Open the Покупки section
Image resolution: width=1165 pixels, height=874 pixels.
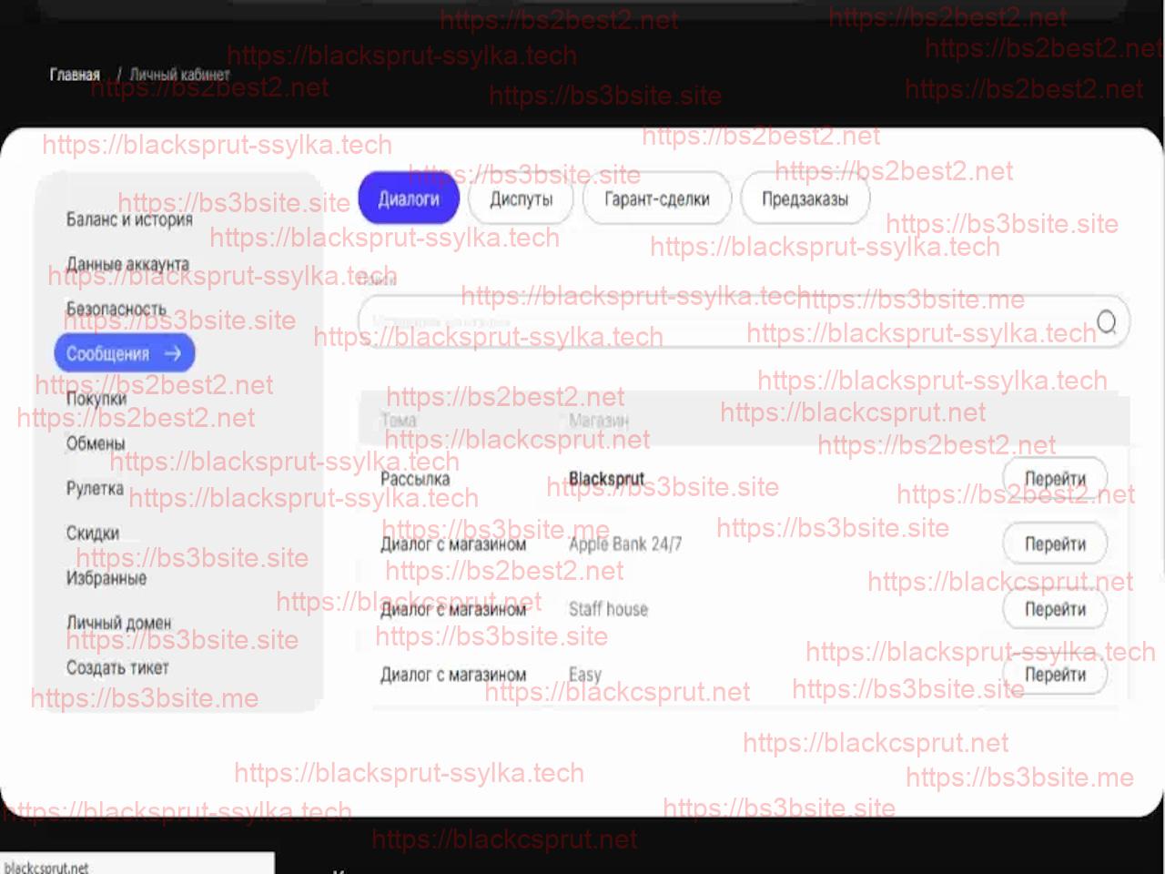click(x=96, y=398)
